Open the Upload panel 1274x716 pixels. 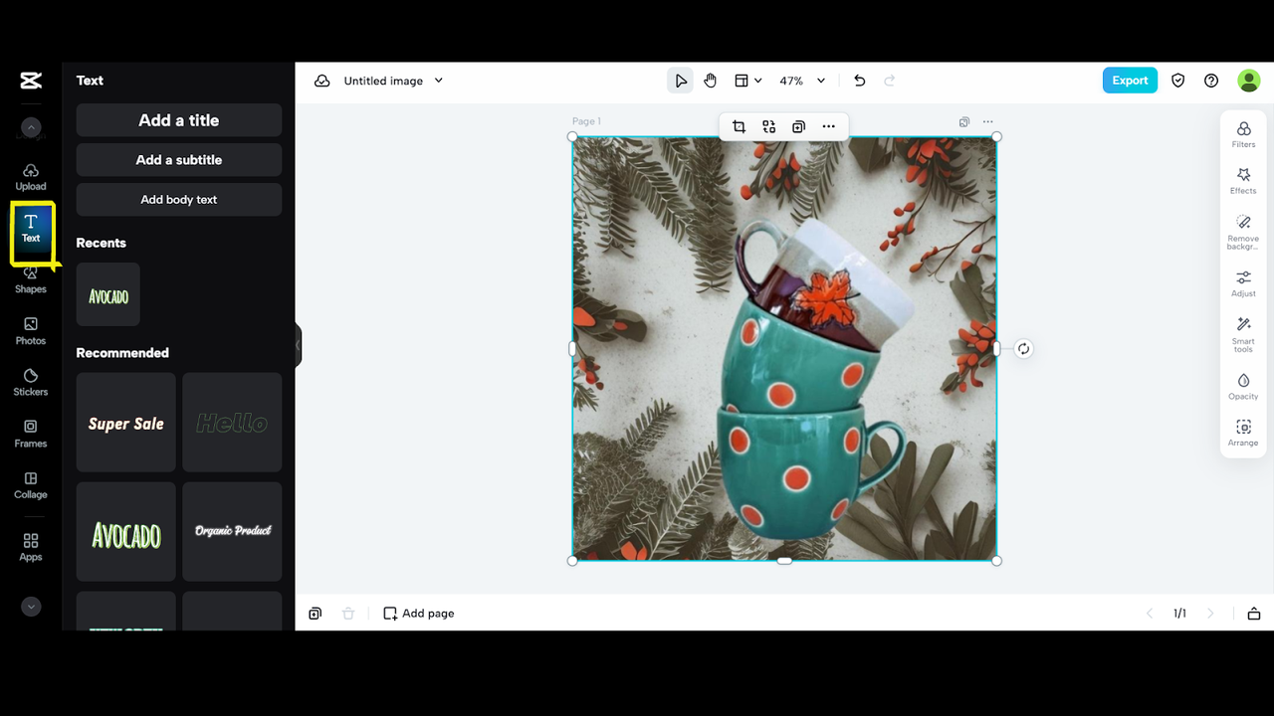point(31,177)
